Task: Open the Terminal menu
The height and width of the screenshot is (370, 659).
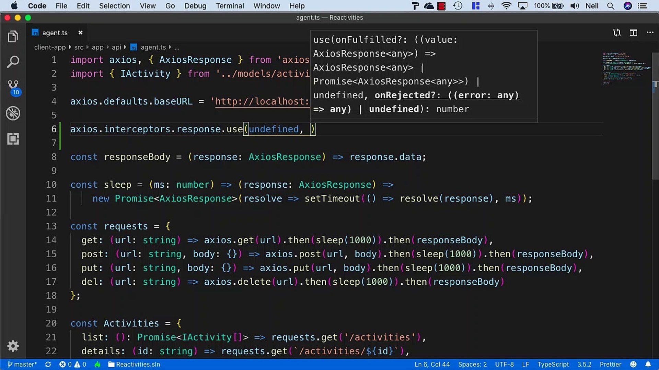Action: click(230, 6)
